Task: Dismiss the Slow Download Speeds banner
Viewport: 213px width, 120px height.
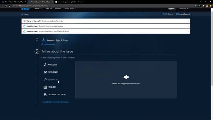Action: click(x=188, y=26)
